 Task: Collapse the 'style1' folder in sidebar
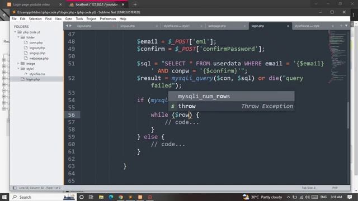[18, 69]
